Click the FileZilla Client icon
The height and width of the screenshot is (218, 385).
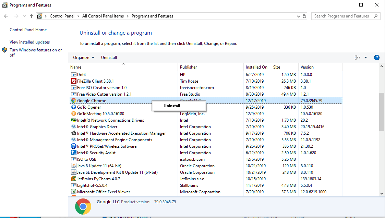click(x=73, y=81)
